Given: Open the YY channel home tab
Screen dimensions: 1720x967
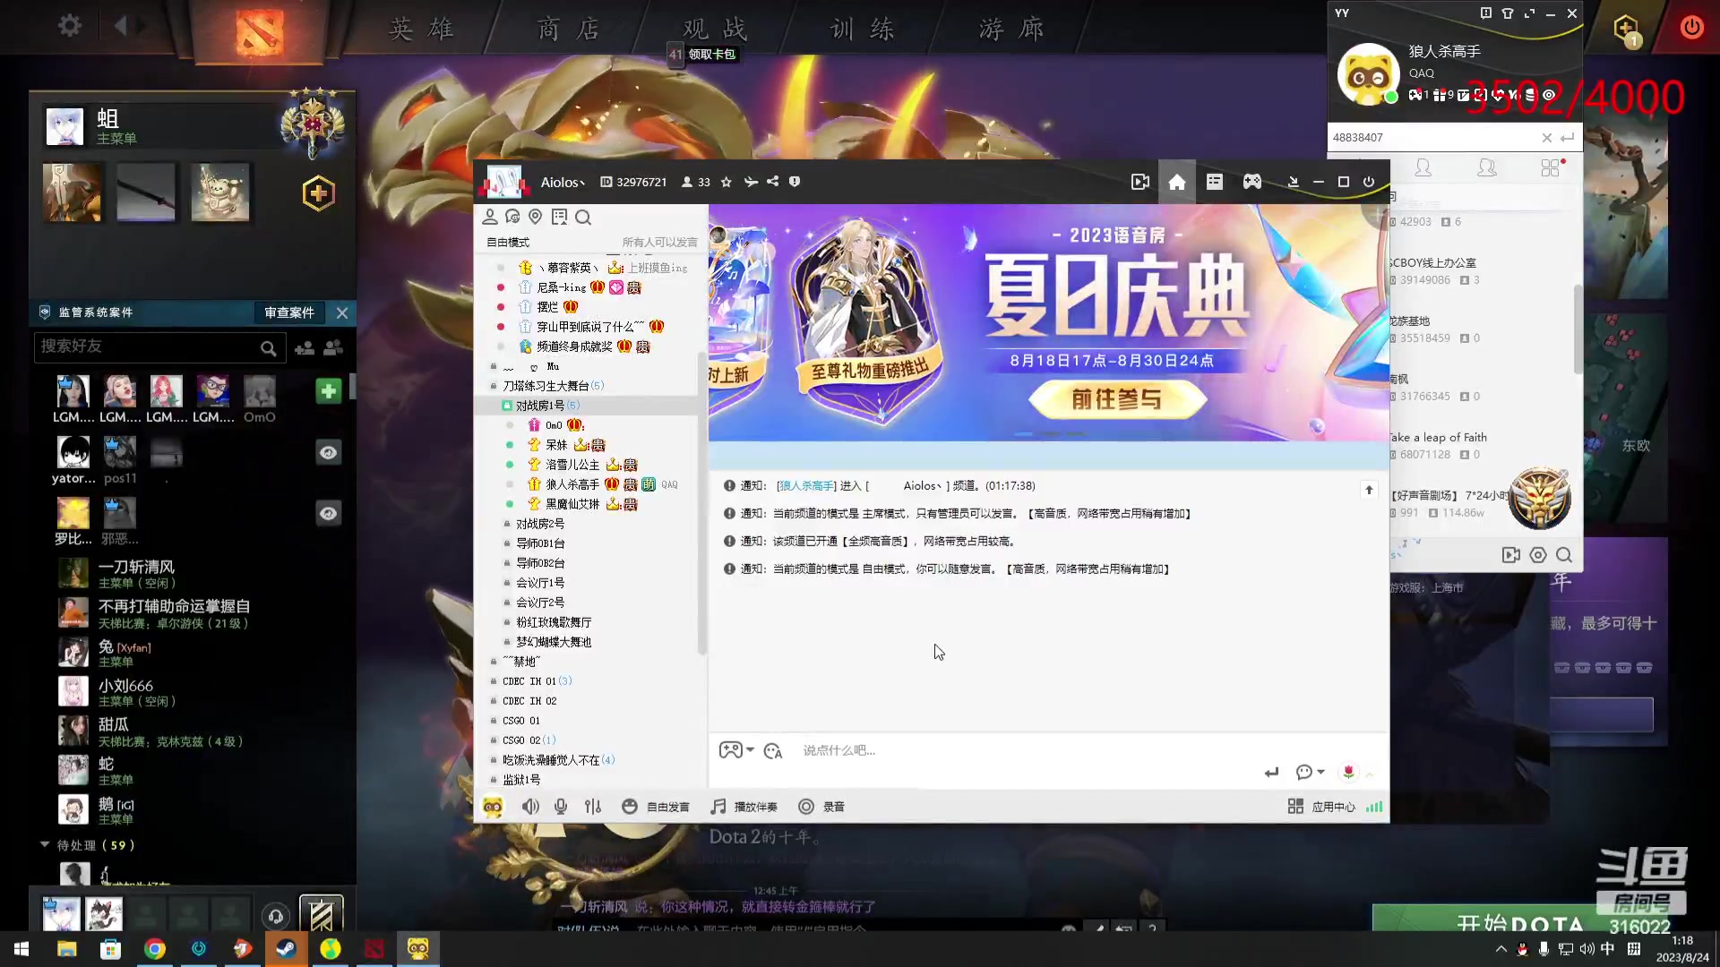Looking at the screenshot, I should pos(1176,182).
